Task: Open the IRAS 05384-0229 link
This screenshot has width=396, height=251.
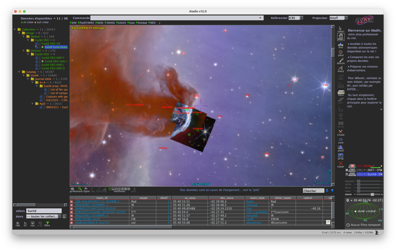Action: 87,219
